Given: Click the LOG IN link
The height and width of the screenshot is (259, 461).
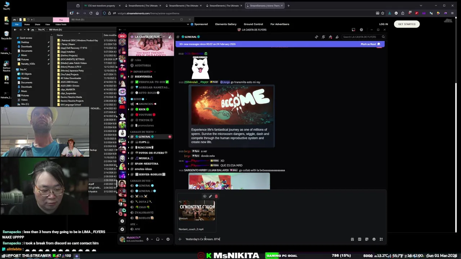Looking at the screenshot, I should click(x=384, y=24).
